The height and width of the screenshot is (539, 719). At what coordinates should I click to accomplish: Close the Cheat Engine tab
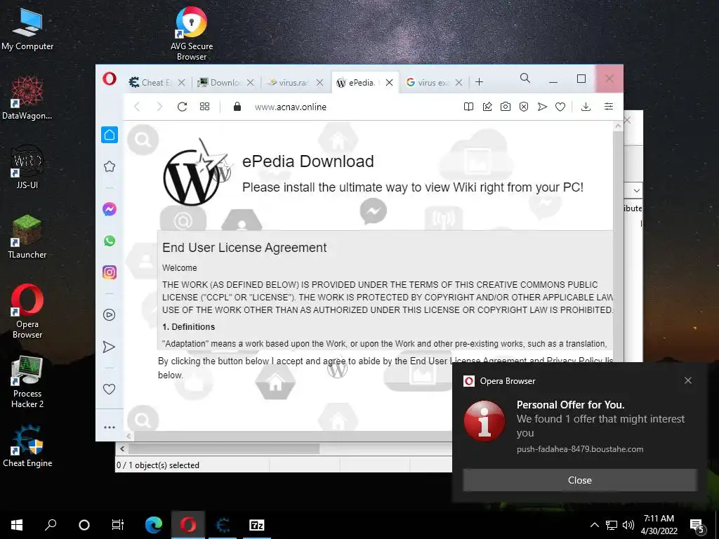(182, 83)
